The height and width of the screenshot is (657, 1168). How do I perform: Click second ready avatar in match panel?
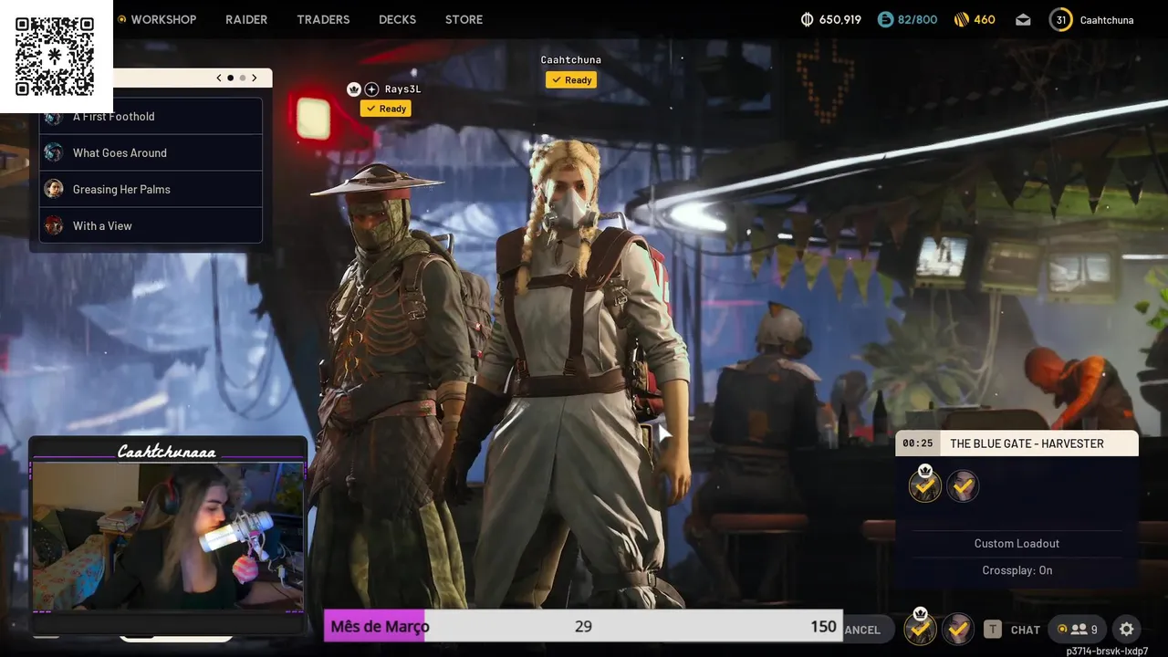[x=963, y=486]
